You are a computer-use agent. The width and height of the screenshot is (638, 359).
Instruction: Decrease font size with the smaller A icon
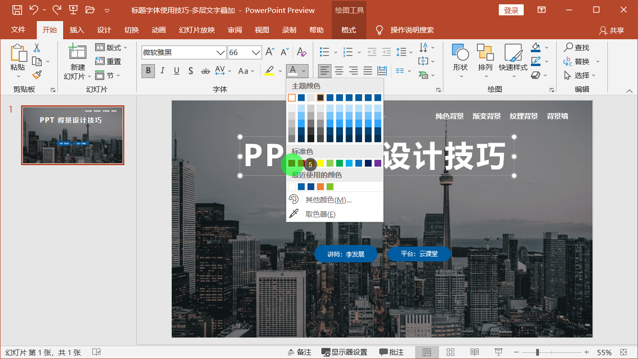[x=285, y=52]
